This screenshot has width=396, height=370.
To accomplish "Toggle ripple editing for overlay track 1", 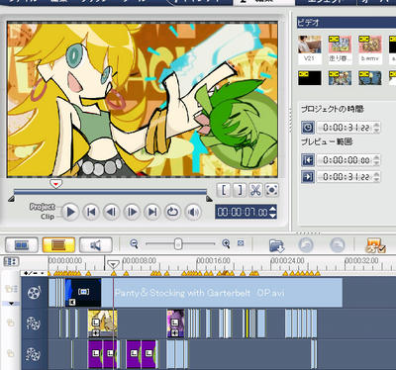I will pos(11,323).
